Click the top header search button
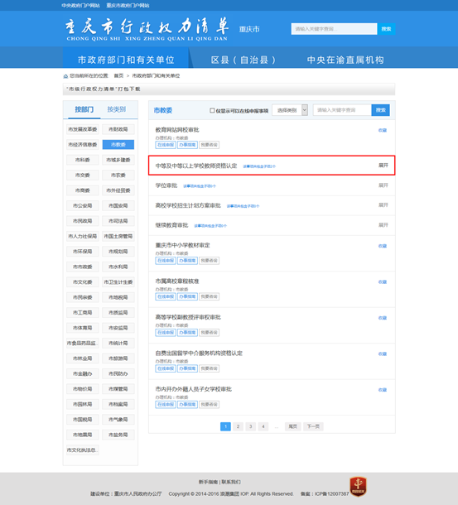Viewport: 458px width, 505px height. 386,29
